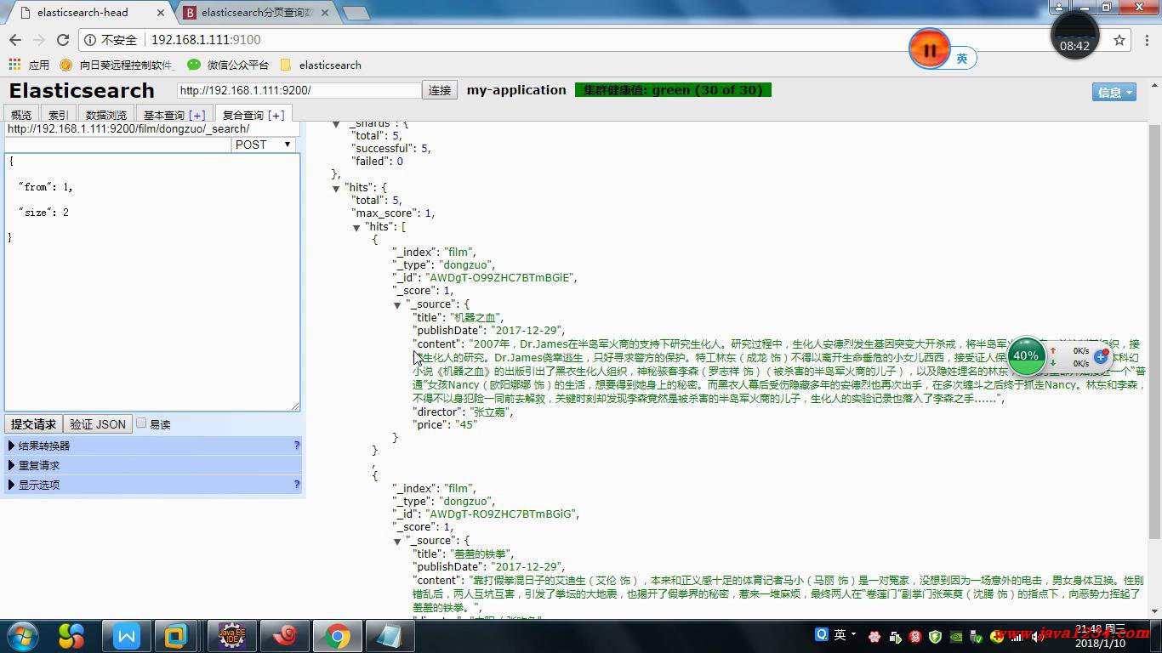Switch to the 数据浏览 tab
This screenshot has width=1162, height=653.
coord(106,115)
